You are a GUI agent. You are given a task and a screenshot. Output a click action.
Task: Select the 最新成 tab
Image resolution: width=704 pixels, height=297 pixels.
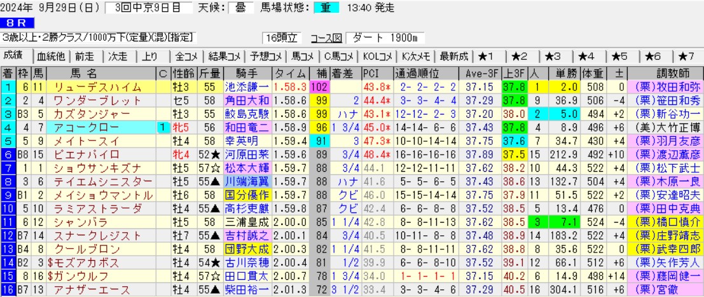[453, 55]
